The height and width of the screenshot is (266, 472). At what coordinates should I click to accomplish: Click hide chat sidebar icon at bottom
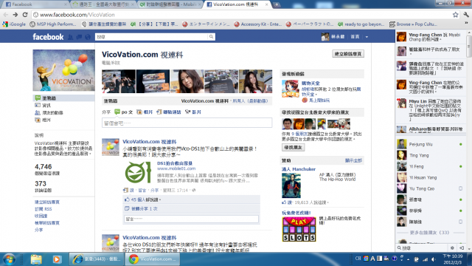click(x=462, y=248)
